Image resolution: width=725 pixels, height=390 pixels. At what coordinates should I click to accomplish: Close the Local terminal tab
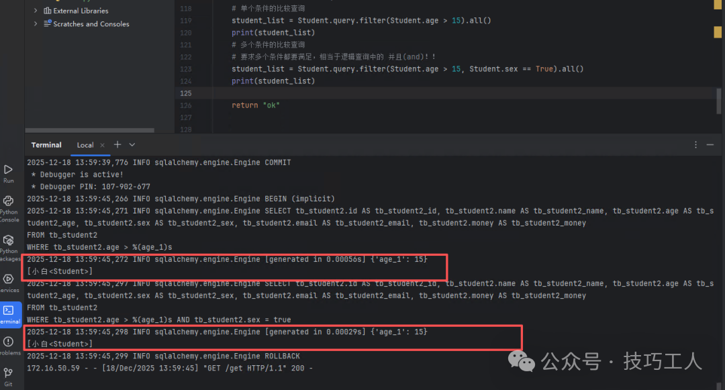pyautogui.click(x=102, y=145)
